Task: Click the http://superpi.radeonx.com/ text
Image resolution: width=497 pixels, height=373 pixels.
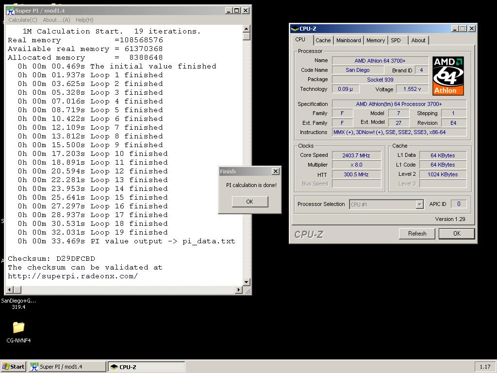Action: click(x=73, y=276)
